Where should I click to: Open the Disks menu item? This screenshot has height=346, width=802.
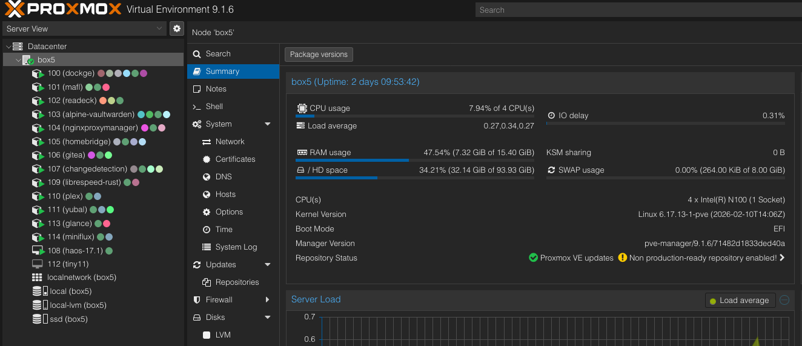click(x=233, y=318)
